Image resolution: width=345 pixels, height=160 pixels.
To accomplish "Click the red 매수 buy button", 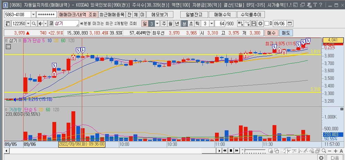I will pos(271,33).
